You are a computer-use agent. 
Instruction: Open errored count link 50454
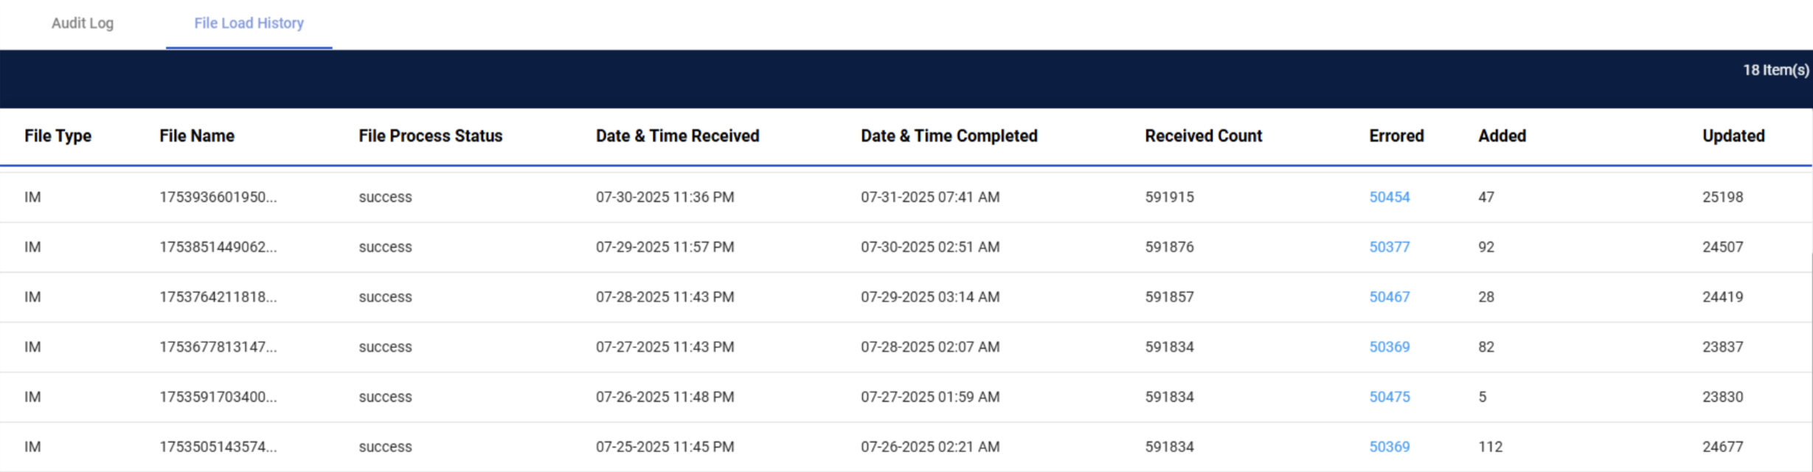tap(1390, 197)
